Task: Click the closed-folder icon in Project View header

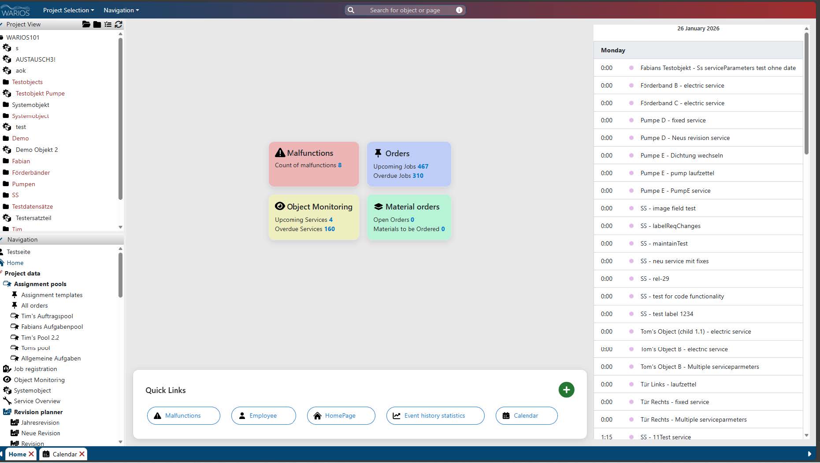Action: point(97,24)
